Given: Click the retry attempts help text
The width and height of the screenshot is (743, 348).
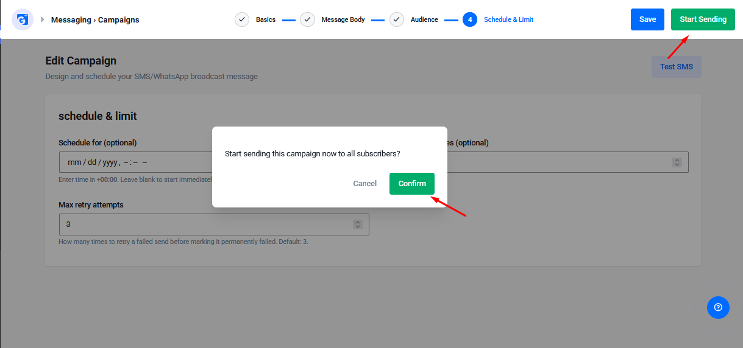Looking at the screenshot, I should tap(183, 242).
